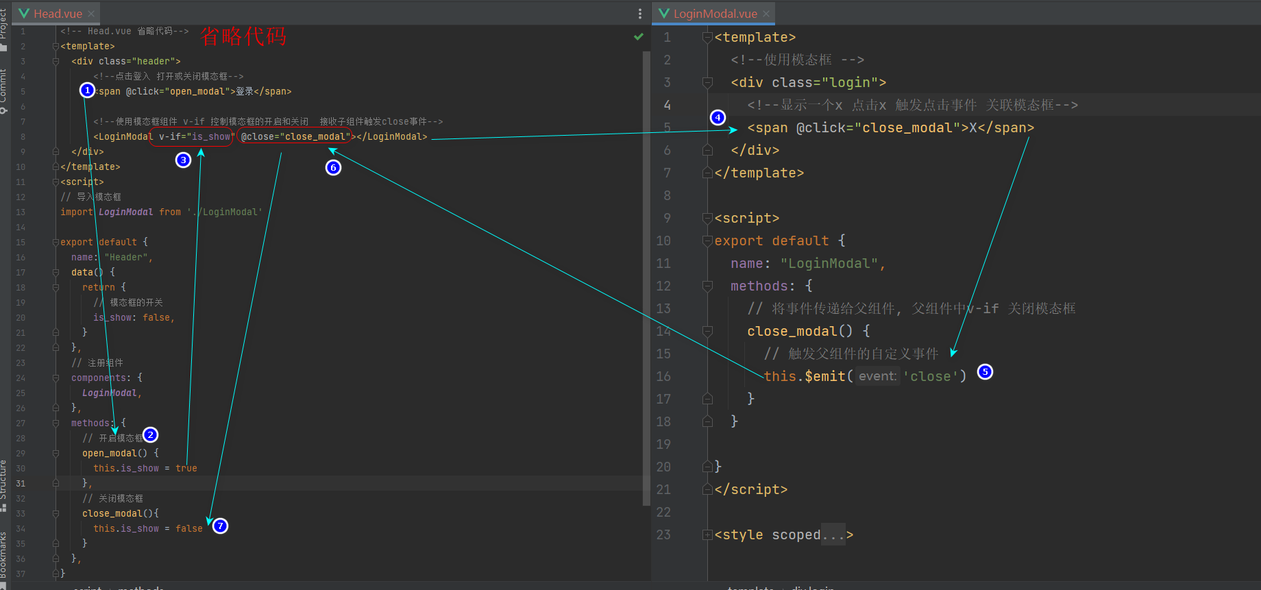
Task: Click line number 16 in LoginModal.vue gutter
Action: [663, 377]
